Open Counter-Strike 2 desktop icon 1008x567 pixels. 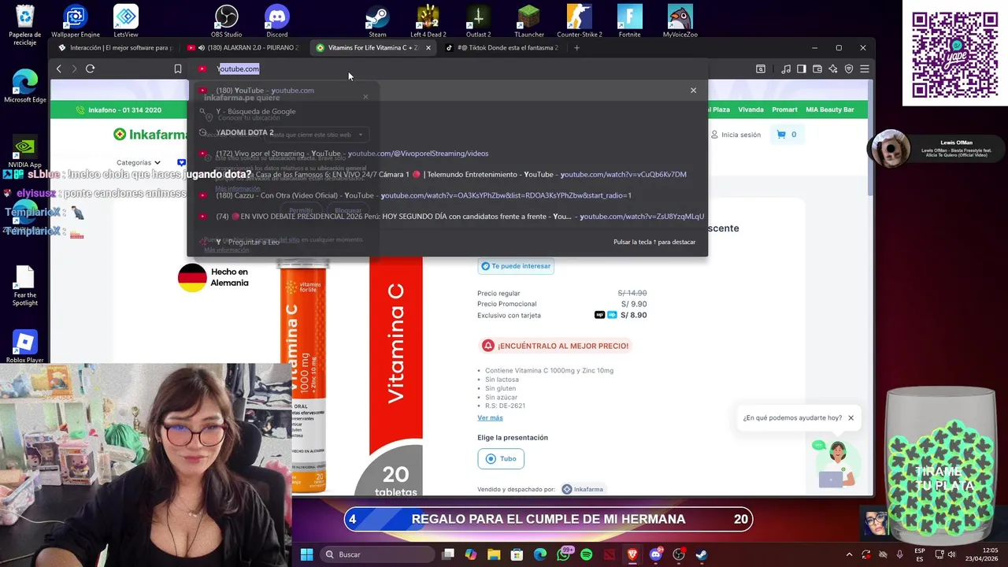coord(580,21)
